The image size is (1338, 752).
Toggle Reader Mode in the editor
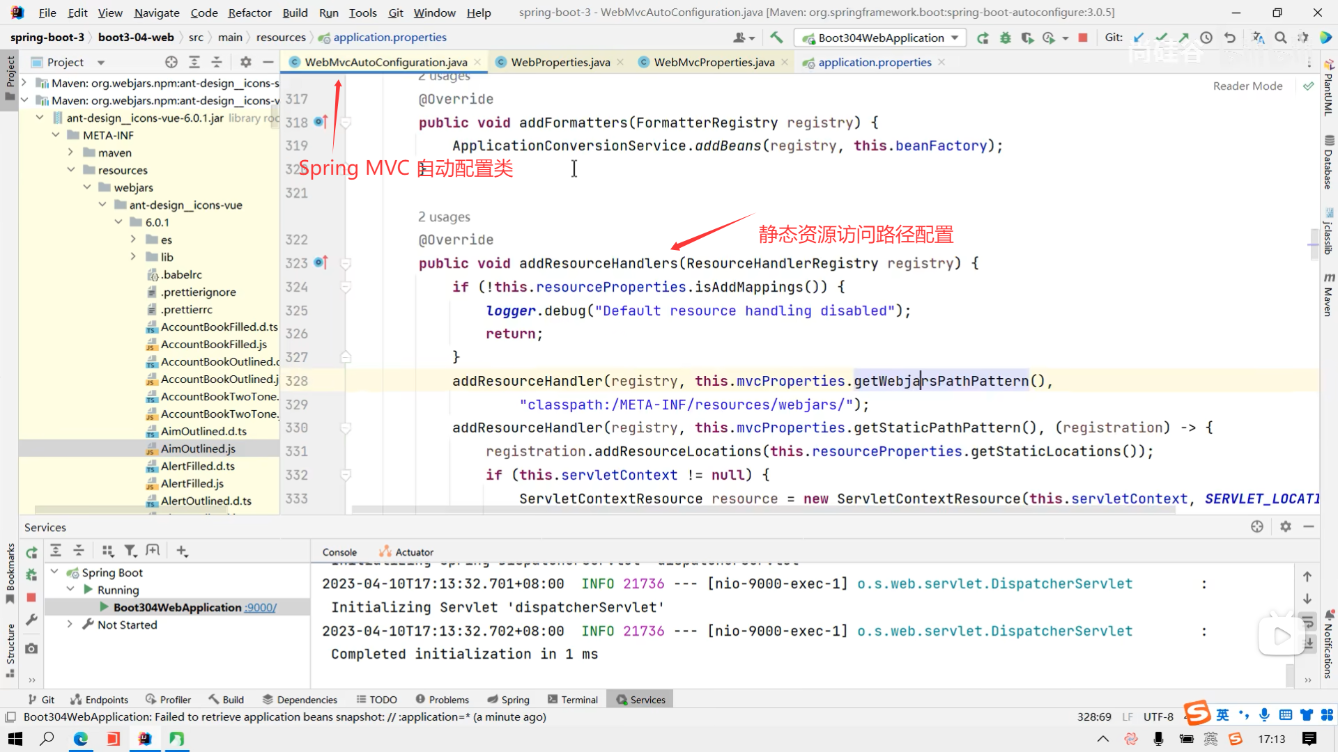click(1247, 86)
